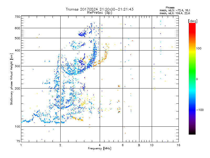Click the colorbar tick label "0"
210x158 pixels.
[x=197, y=79]
